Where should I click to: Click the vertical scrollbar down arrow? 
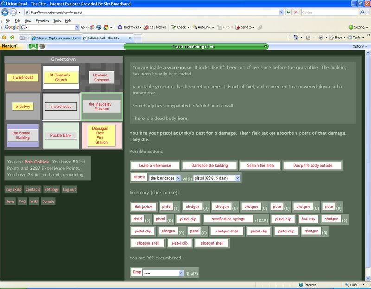click(x=368, y=278)
